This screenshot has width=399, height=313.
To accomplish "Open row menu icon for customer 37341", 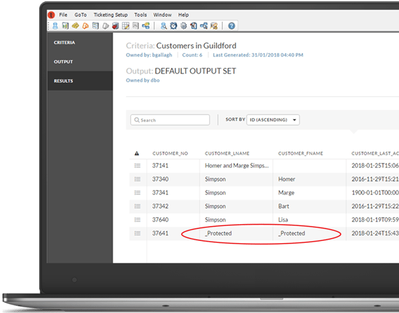I will (x=137, y=193).
